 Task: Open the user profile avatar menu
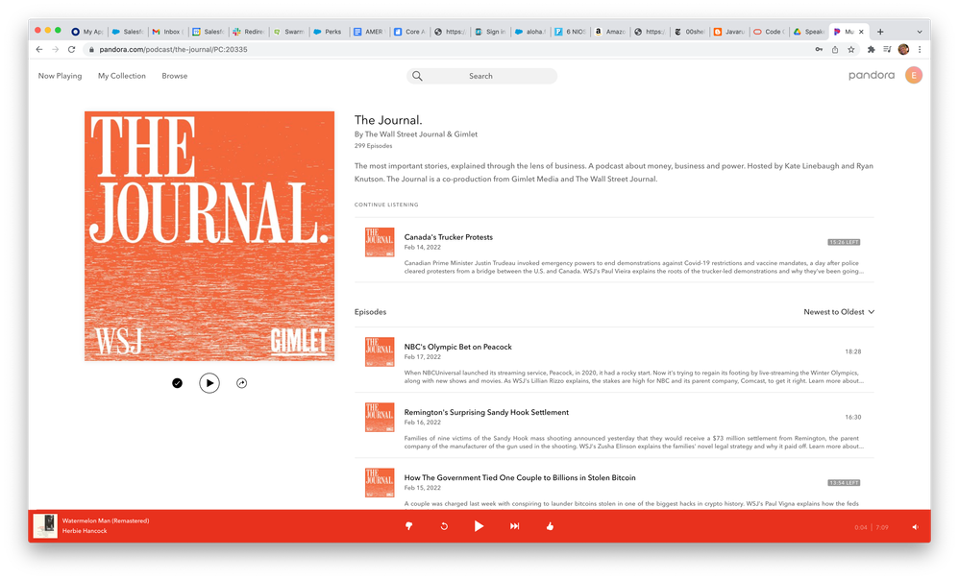pos(913,76)
